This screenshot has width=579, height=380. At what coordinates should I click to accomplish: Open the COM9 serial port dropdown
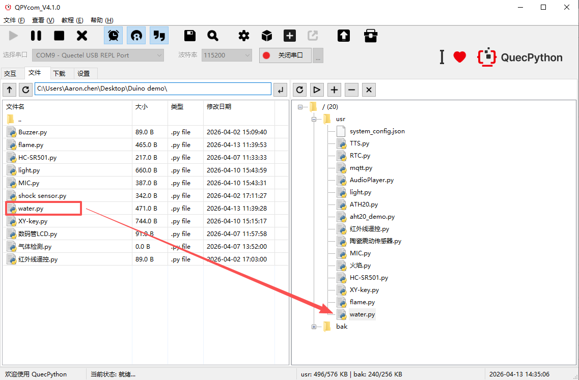click(99, 55)
